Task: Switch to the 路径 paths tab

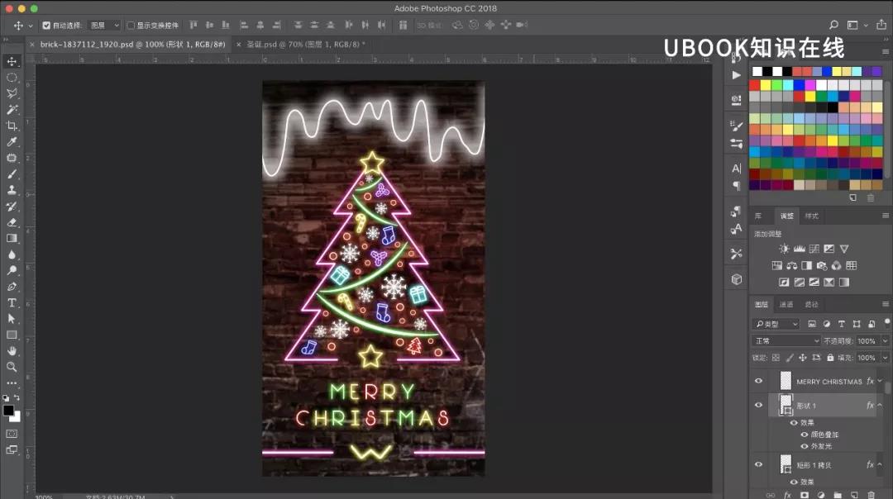Action: tap(812, 304)
